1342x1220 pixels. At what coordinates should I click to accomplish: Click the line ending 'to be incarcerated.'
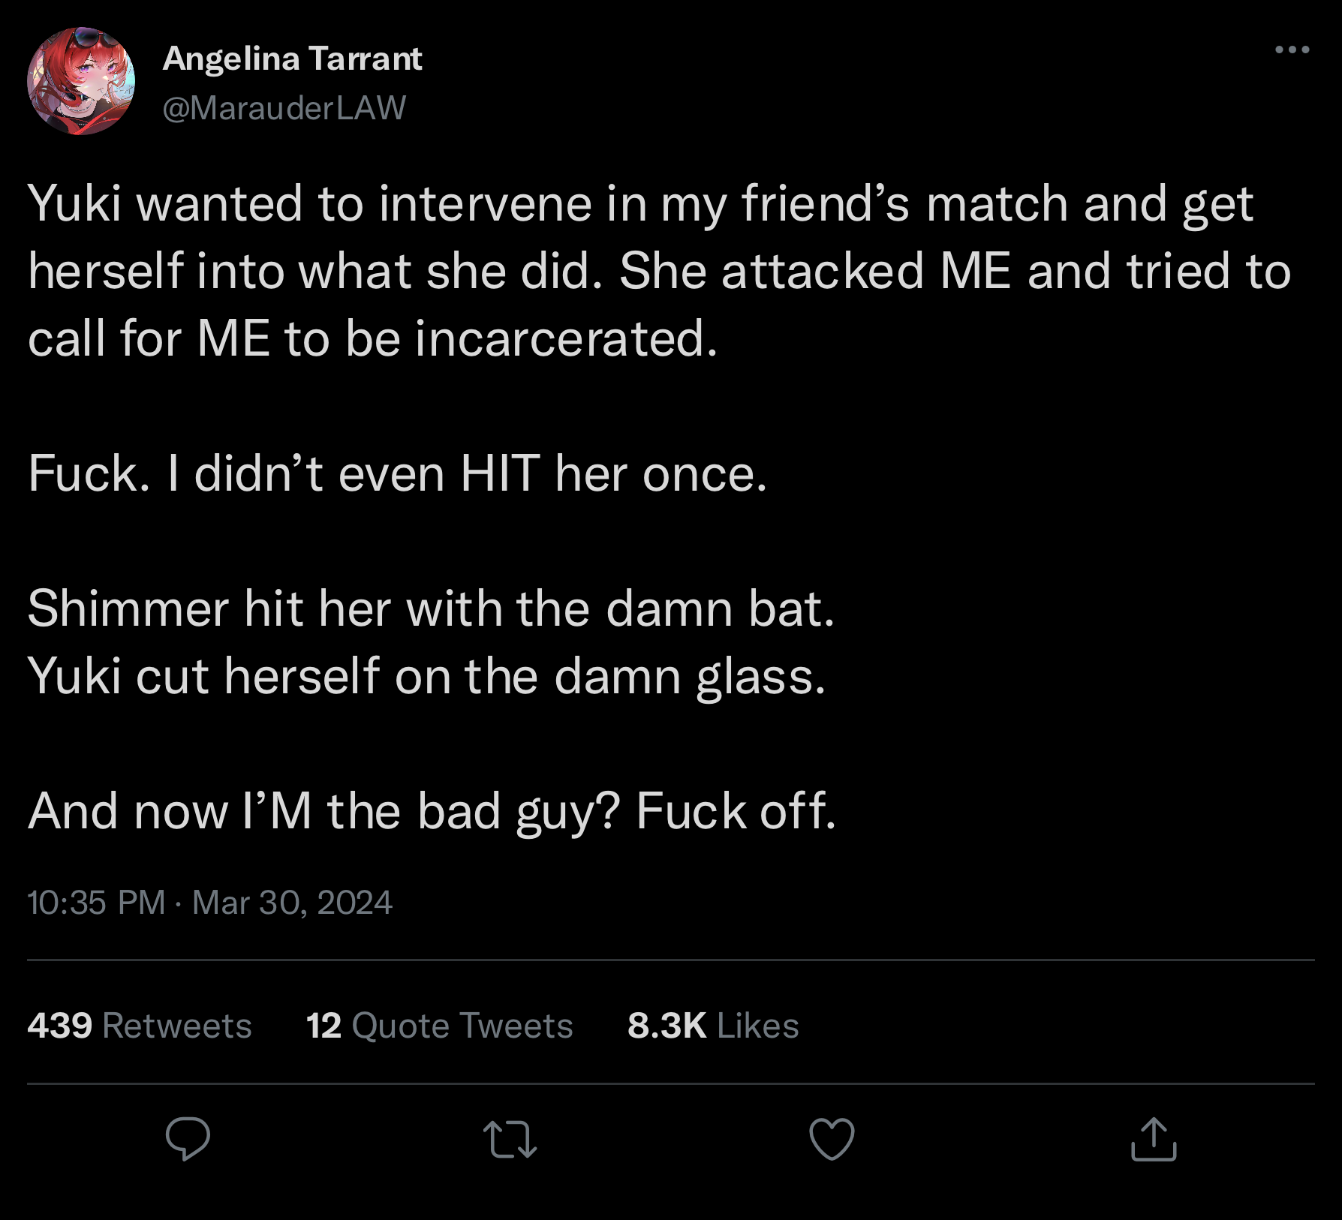click(x=373, y=338)
